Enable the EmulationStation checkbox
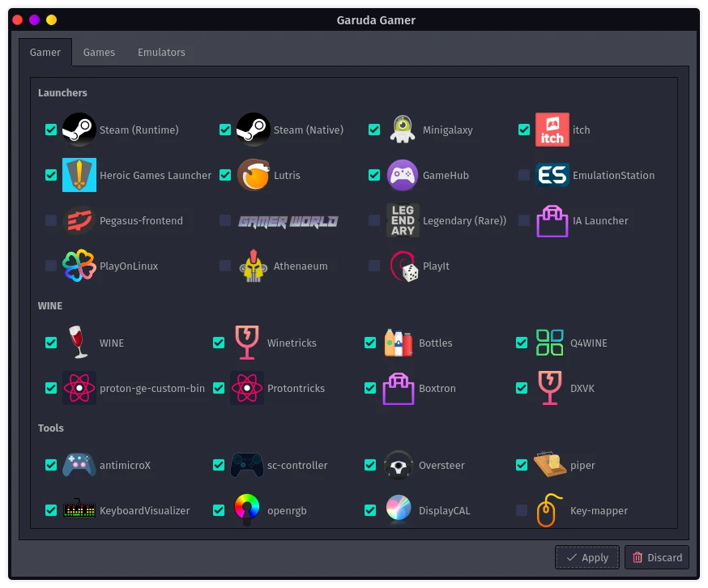 coord(524,175)
